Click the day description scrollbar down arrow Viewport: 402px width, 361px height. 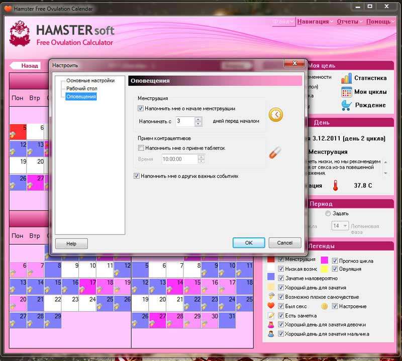click(385, 173)
